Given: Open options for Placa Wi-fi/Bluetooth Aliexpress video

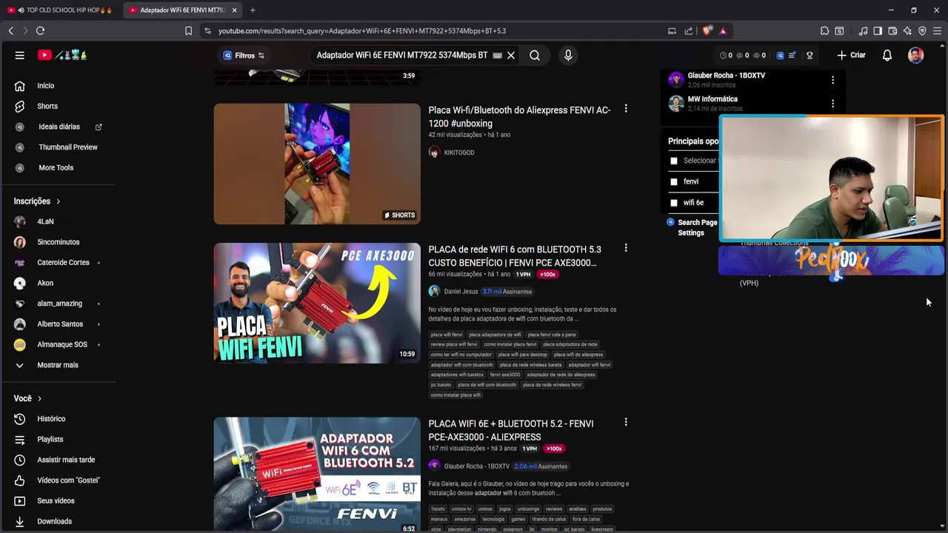Looking at the screenshot, I should [x=626, y=109].
